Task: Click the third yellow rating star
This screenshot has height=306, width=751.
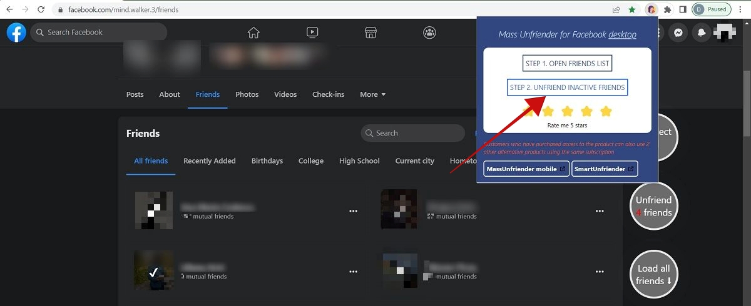Action: pyautogui.click(x=567, y=111)
